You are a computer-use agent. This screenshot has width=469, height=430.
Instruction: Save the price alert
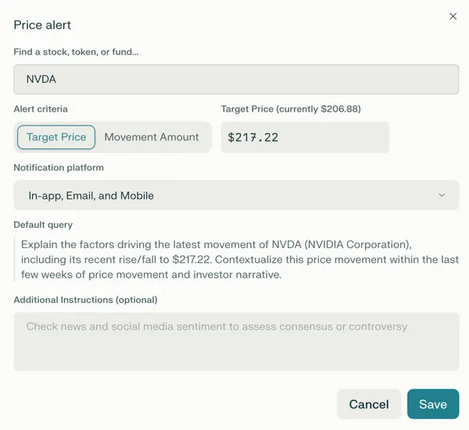coord(432,404)
